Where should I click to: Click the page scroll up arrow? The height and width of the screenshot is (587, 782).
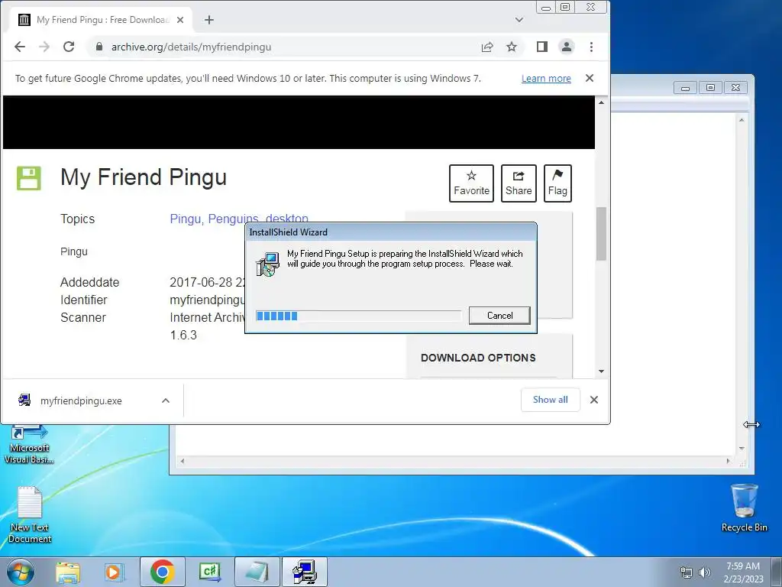[602, 102]
